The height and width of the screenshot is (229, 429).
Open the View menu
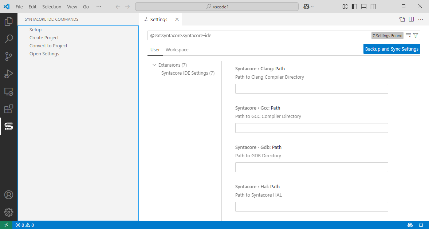(72, 7)
